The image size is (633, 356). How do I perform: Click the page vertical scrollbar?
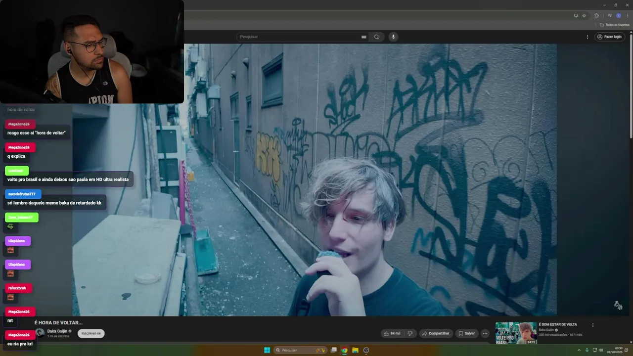click(631, 84)
